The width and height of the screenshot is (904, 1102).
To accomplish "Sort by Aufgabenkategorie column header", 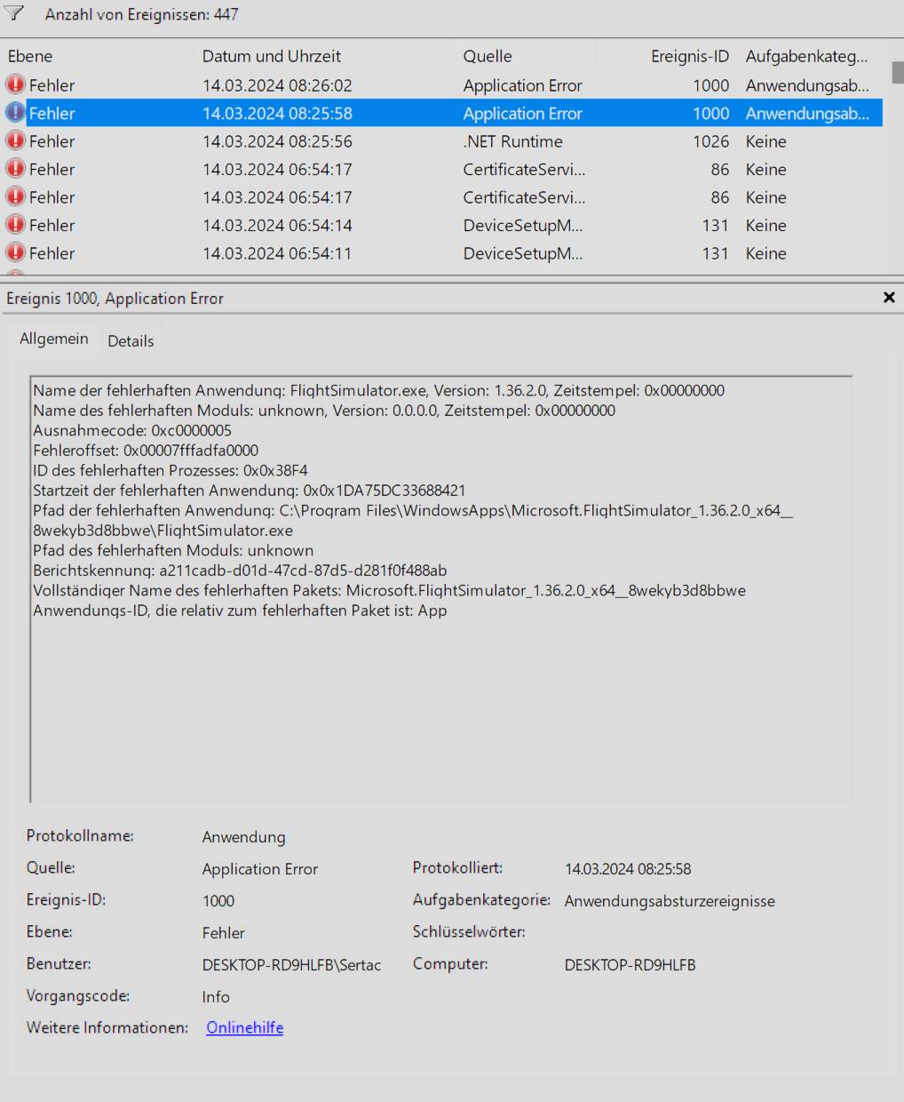I will [x=806, y=56].
